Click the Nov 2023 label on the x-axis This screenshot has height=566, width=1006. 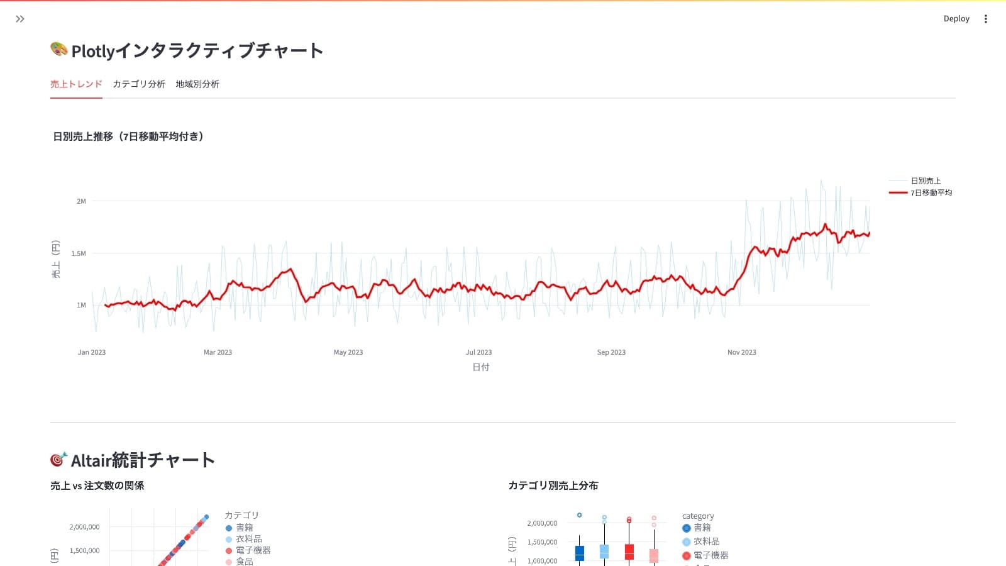pos(741,353)
